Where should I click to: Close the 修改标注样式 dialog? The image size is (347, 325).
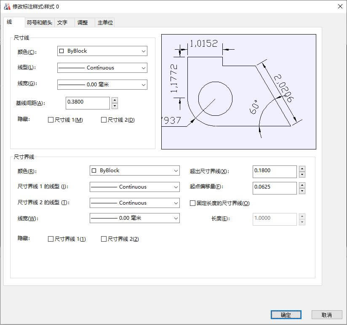pos(340,6)
